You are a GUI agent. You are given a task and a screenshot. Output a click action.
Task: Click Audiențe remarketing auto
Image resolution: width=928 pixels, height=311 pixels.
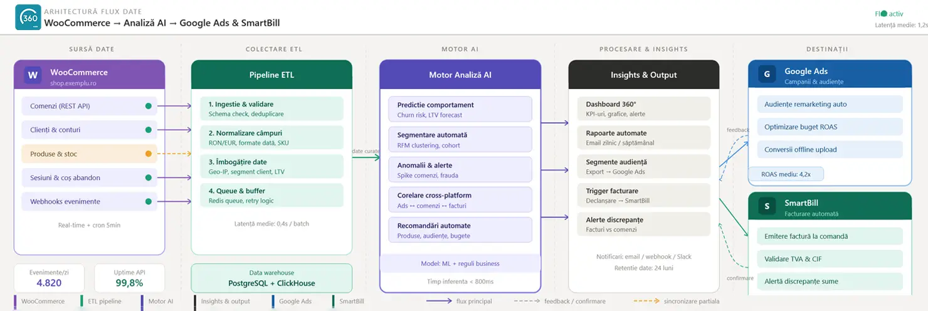[x=830, y=104]
